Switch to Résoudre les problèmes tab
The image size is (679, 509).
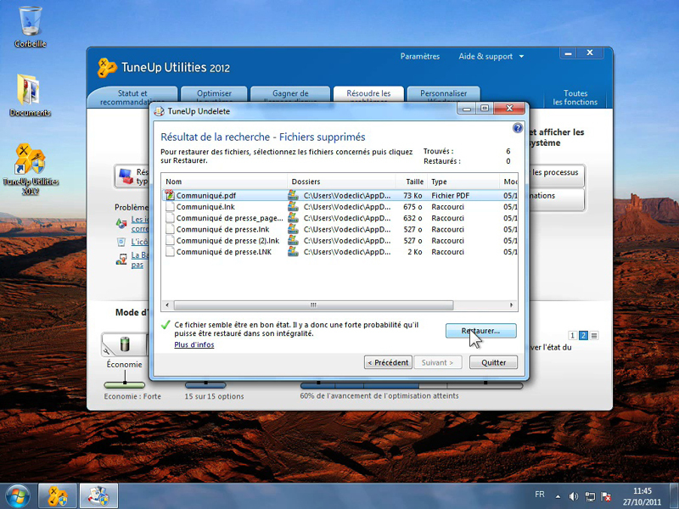tap(368, 95)
